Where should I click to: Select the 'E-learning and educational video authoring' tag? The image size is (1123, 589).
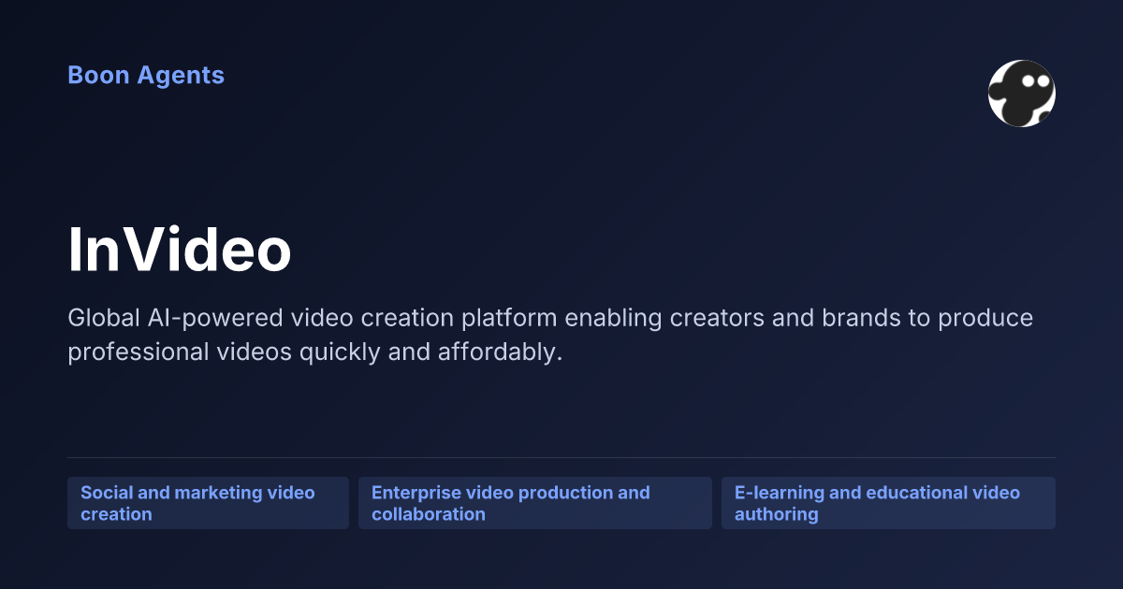coord(888,503)
